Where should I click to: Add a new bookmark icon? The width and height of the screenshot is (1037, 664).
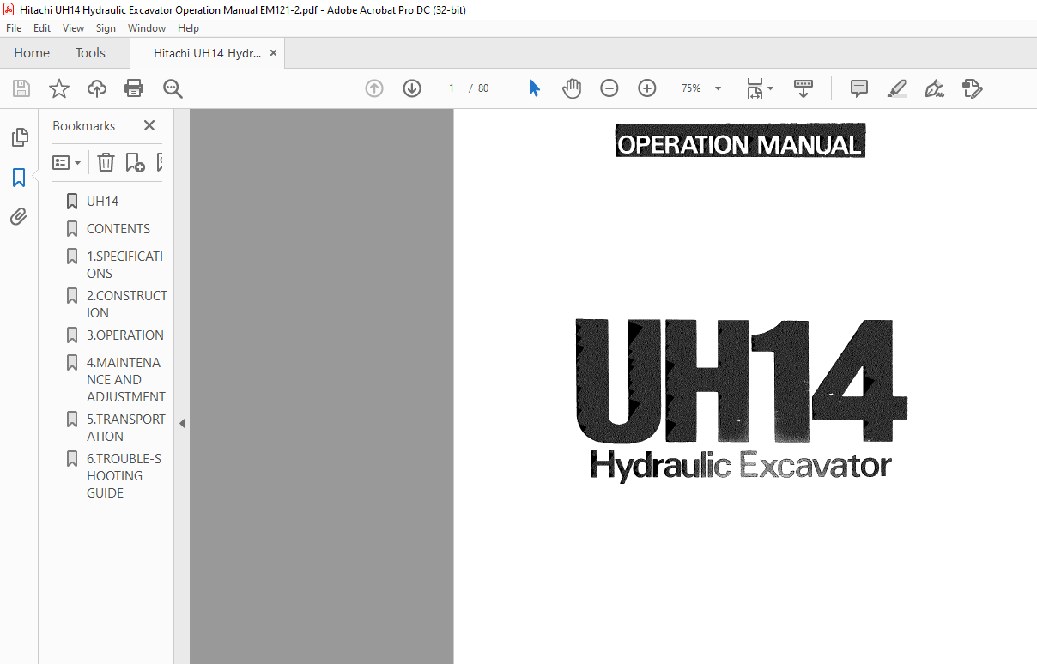tap(135, 162)
